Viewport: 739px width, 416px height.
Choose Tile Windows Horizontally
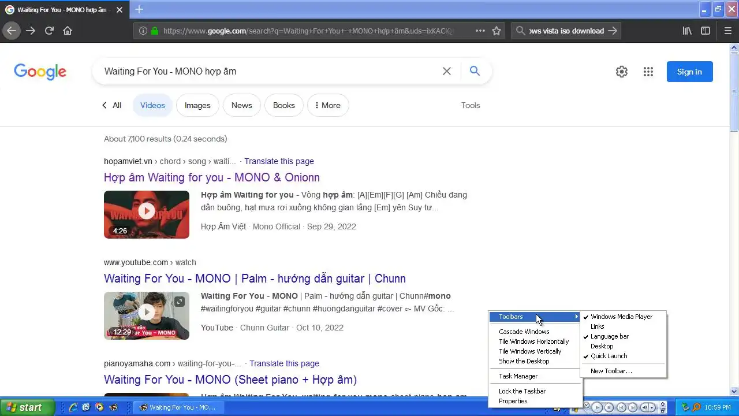(x=535, y=341)
